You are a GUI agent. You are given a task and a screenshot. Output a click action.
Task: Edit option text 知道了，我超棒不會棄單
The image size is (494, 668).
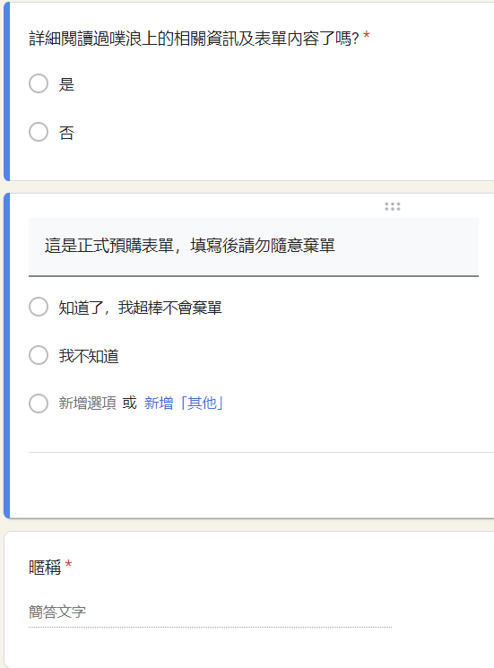140,308
